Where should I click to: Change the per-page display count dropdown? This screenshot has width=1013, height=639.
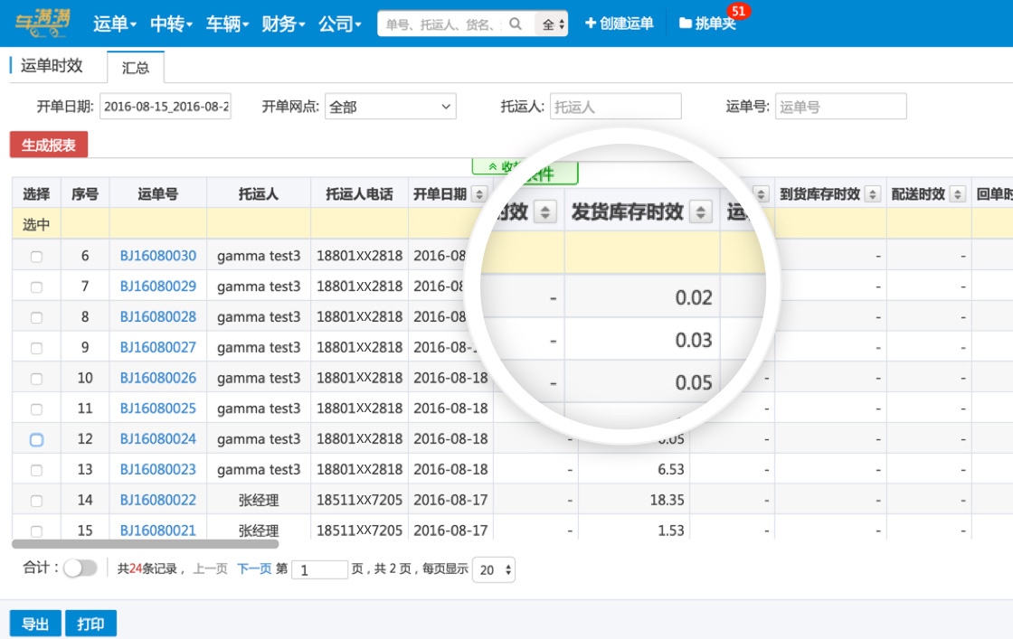pos(494,569)
